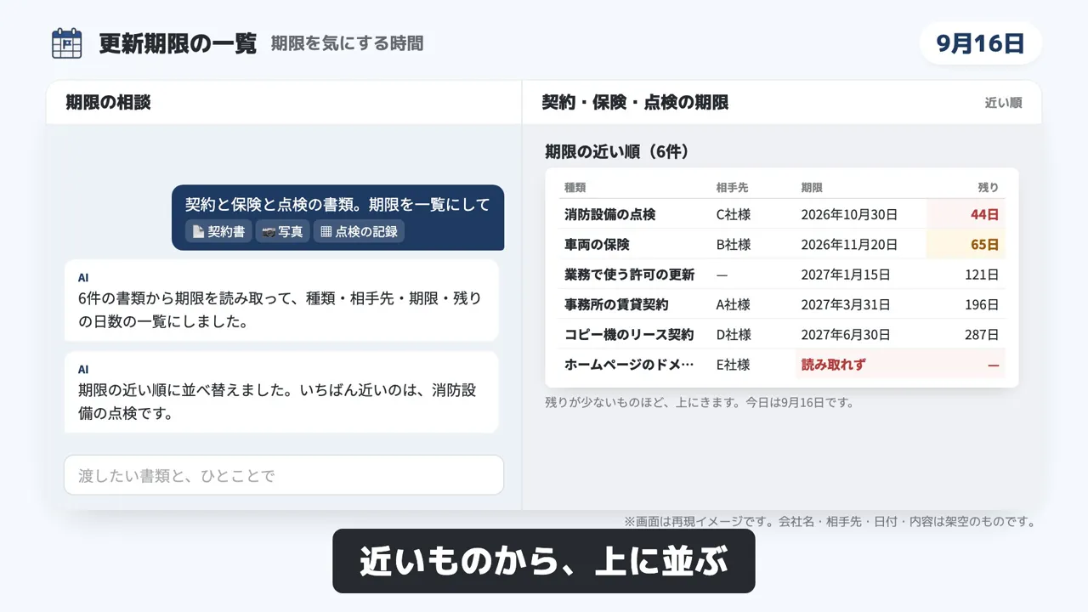Image resolution: width=1088 pixels, height=612 pixels.
Task: Click the 近い順 sort label
Action: point(1003,103)
